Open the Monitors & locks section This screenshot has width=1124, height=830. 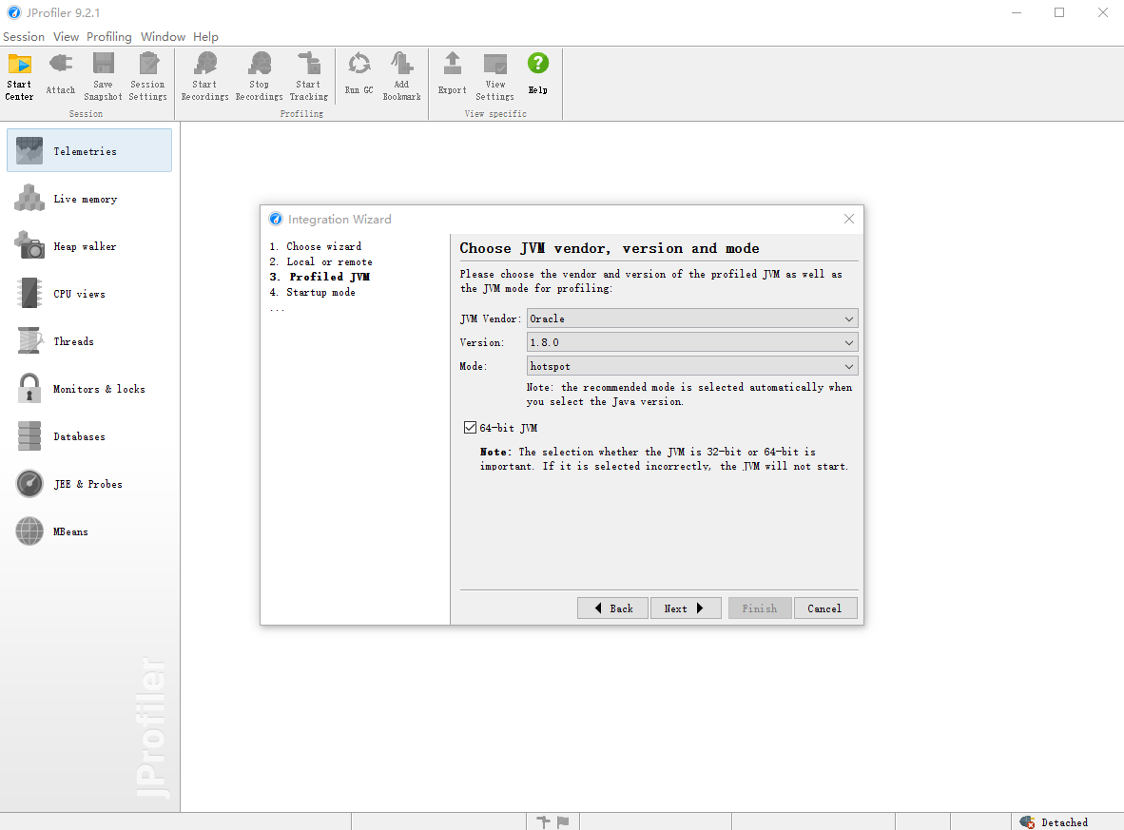click(89, 389)
